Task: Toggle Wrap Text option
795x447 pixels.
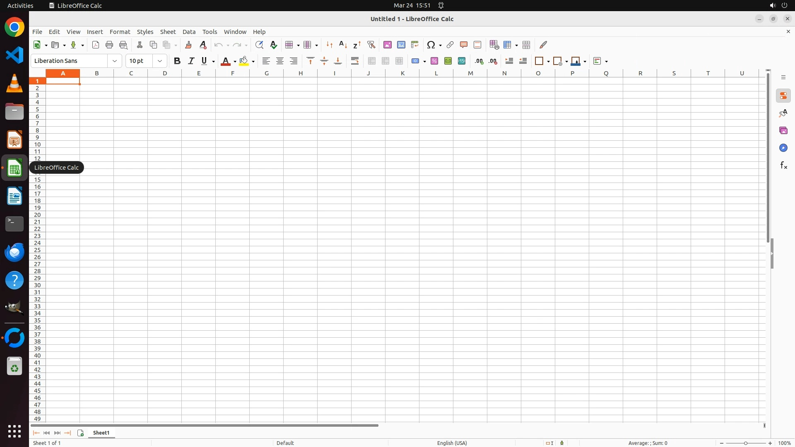Action: tap(355, 61)
